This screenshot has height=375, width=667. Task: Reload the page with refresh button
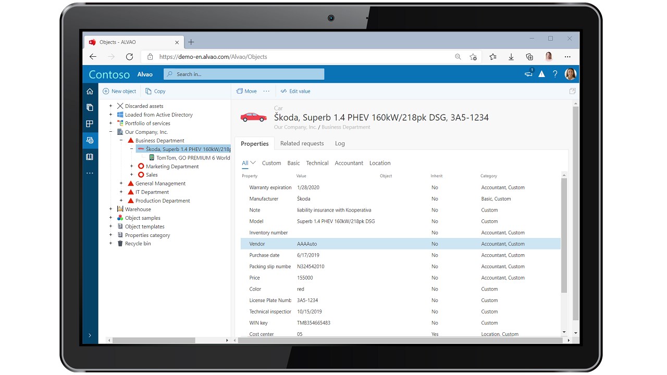tap(129, 57)
